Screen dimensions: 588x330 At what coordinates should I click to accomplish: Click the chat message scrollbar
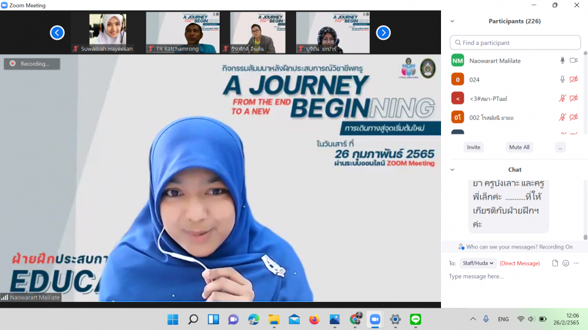[585, 209]
